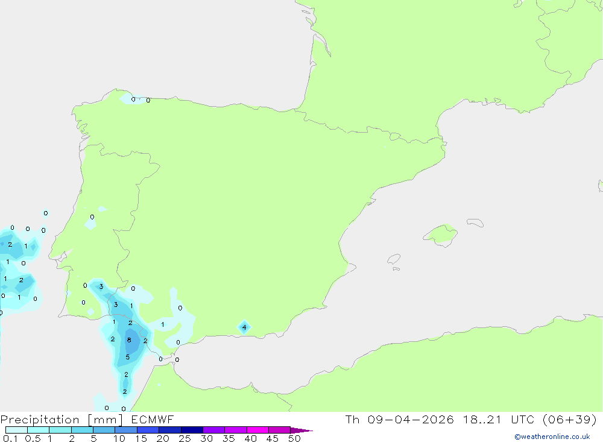Click the 0.5–1 mm legend color swatch
Viewport: 603px width, 442px height.
click(39, 430)
